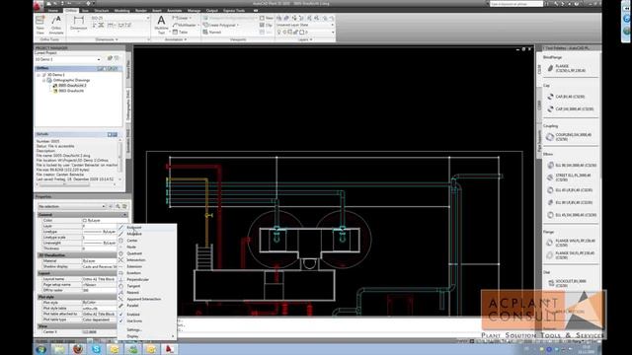This screenshot has height=355, width=632.
Task: Click the Pipe Supports palette side tab
Action: pos(539,141)
